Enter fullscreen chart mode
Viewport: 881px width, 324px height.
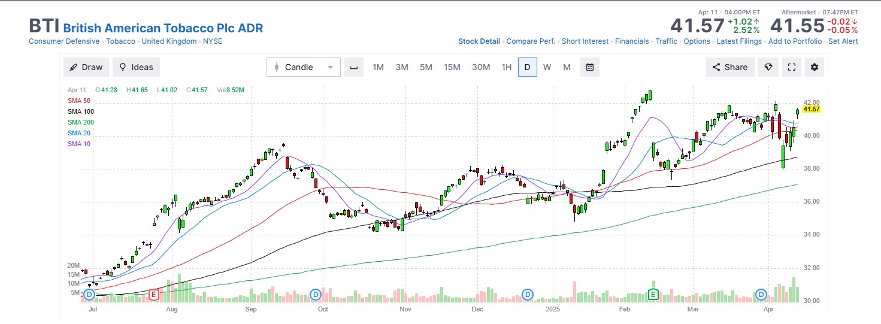point(791,67)
